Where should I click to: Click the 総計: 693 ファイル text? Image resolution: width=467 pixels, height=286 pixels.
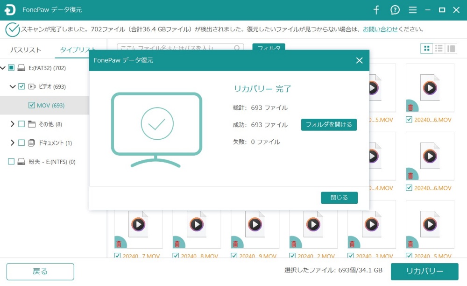260,107
